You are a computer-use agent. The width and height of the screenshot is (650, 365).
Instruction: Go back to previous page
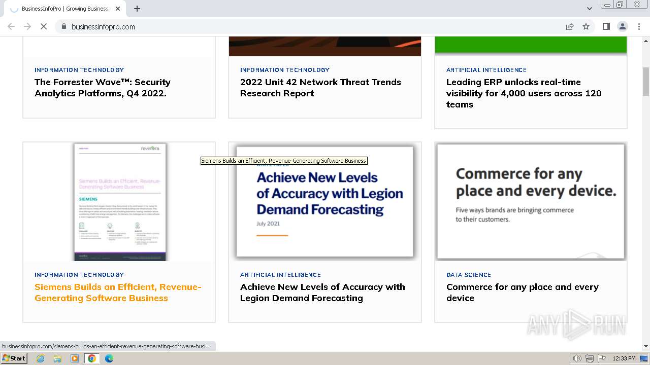(x=11, y=26)
